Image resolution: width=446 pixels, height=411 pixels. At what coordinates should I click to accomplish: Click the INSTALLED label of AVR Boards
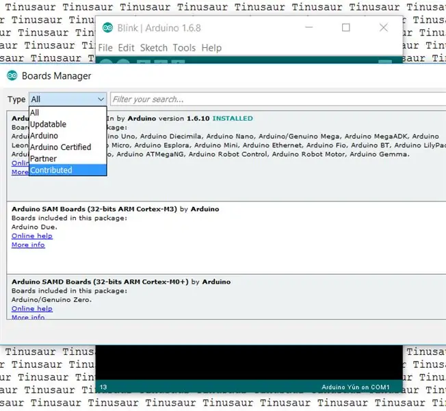[233, 119]
